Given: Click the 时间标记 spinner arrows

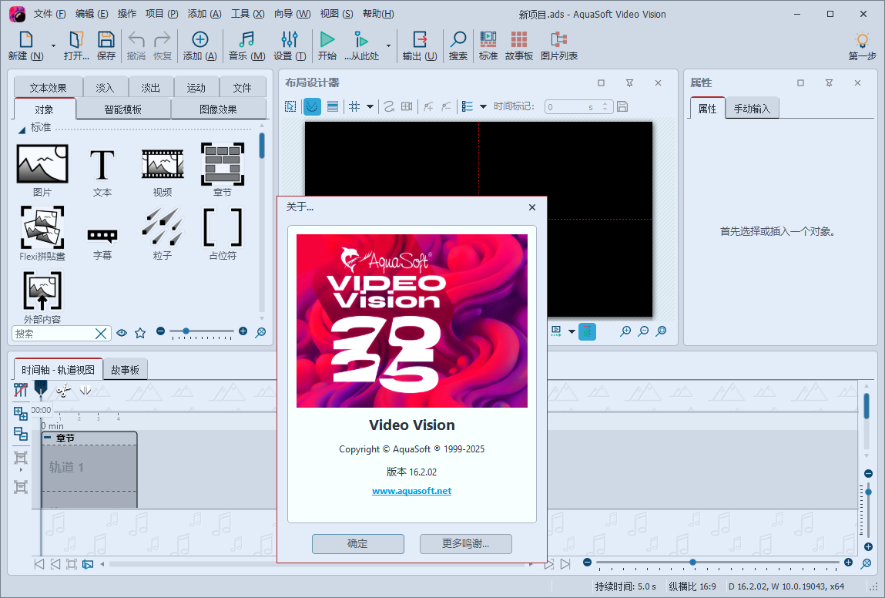Looking at the screenshot, I should point(605,106).
